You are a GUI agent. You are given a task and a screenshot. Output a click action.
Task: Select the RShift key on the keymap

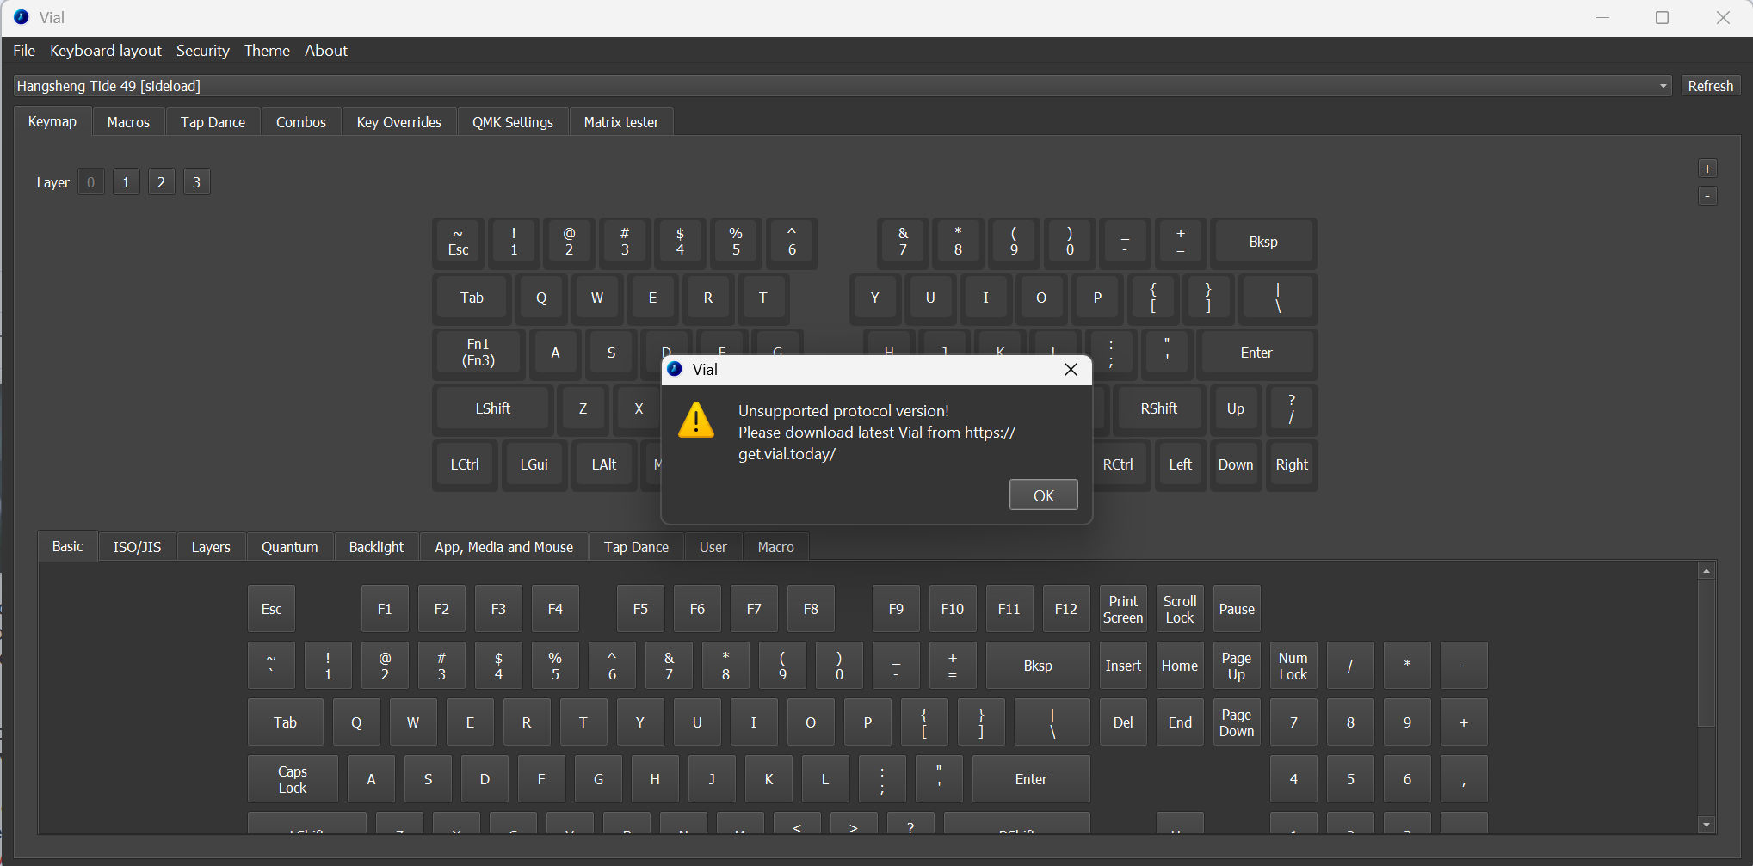click(x=1159, y=408)
